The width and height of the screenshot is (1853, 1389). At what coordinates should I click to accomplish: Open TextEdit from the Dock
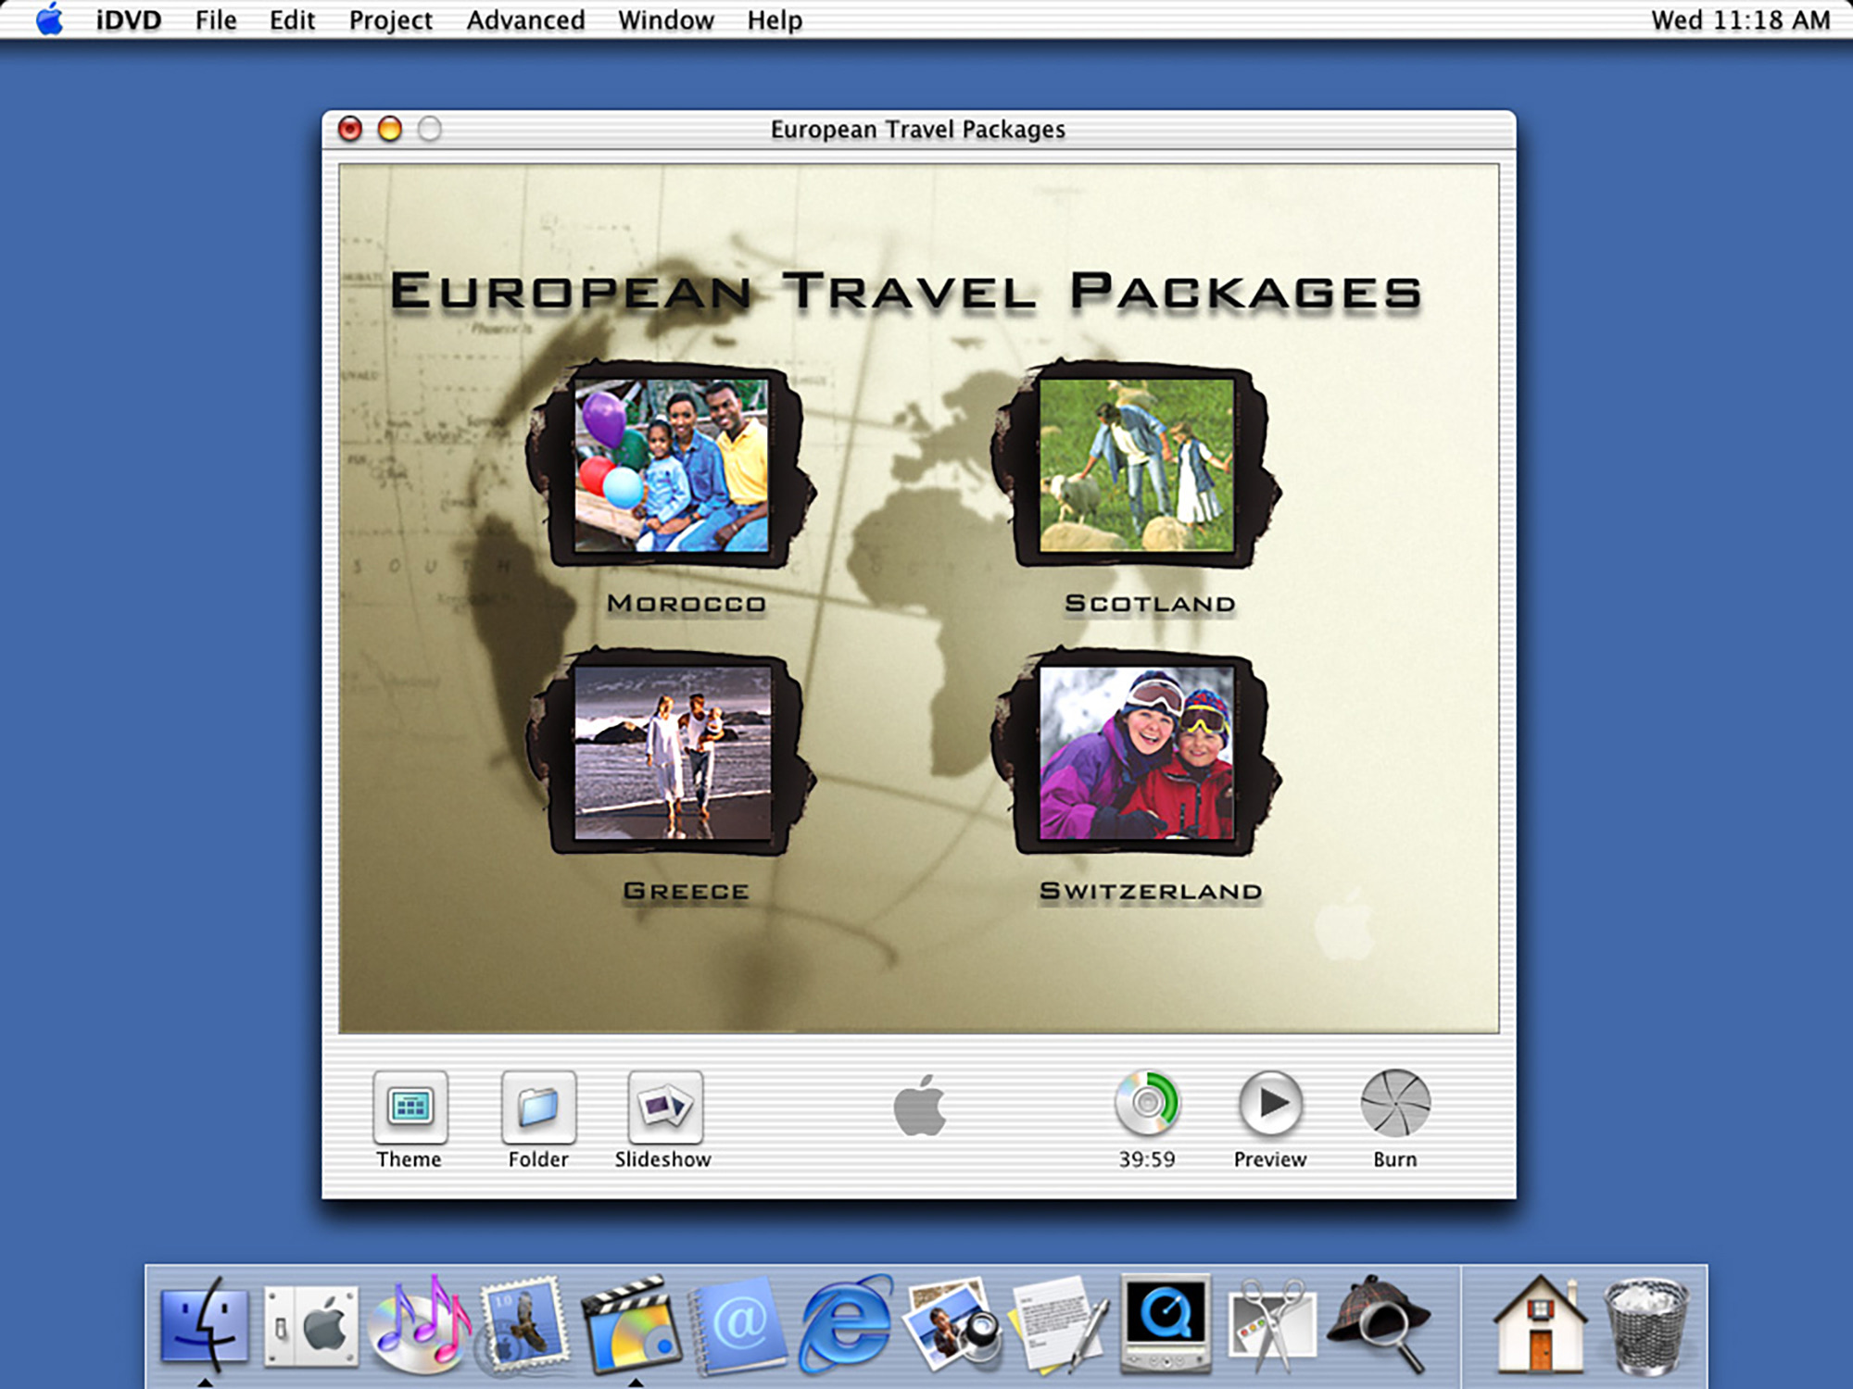pyautogui.click(x=1060, y=1324)
